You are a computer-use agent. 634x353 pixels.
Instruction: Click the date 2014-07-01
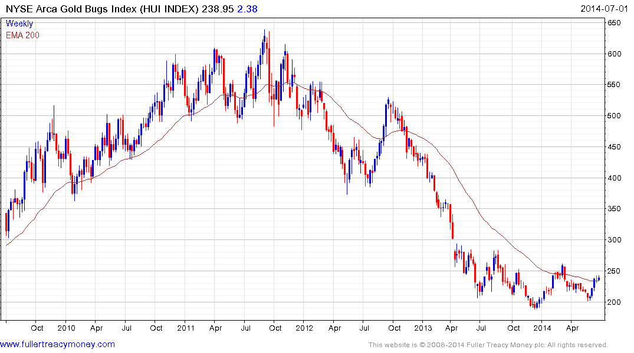pos(604,9)
